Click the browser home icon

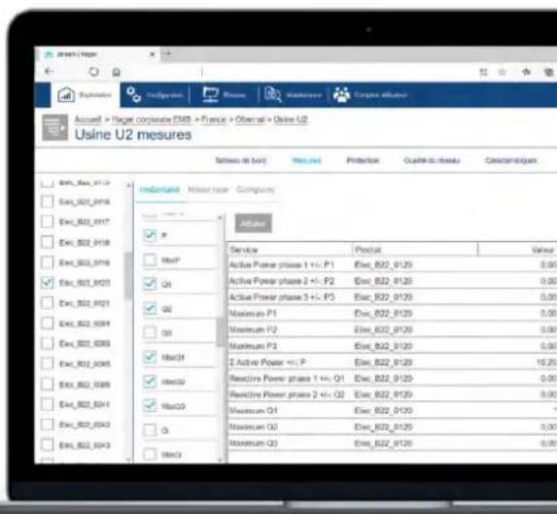[x=116, y=72]
